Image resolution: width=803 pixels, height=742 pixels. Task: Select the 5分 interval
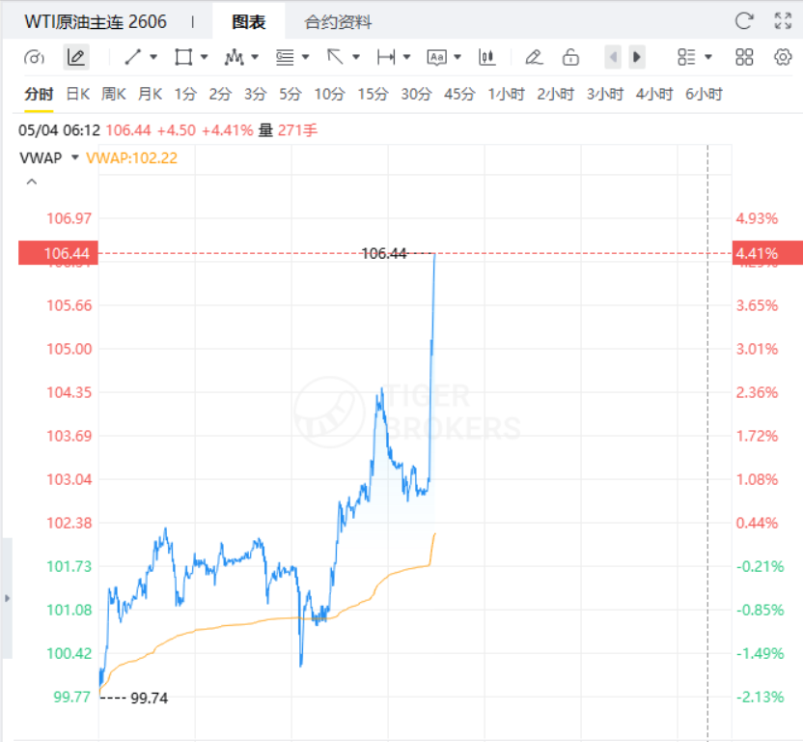pos(290,95)
